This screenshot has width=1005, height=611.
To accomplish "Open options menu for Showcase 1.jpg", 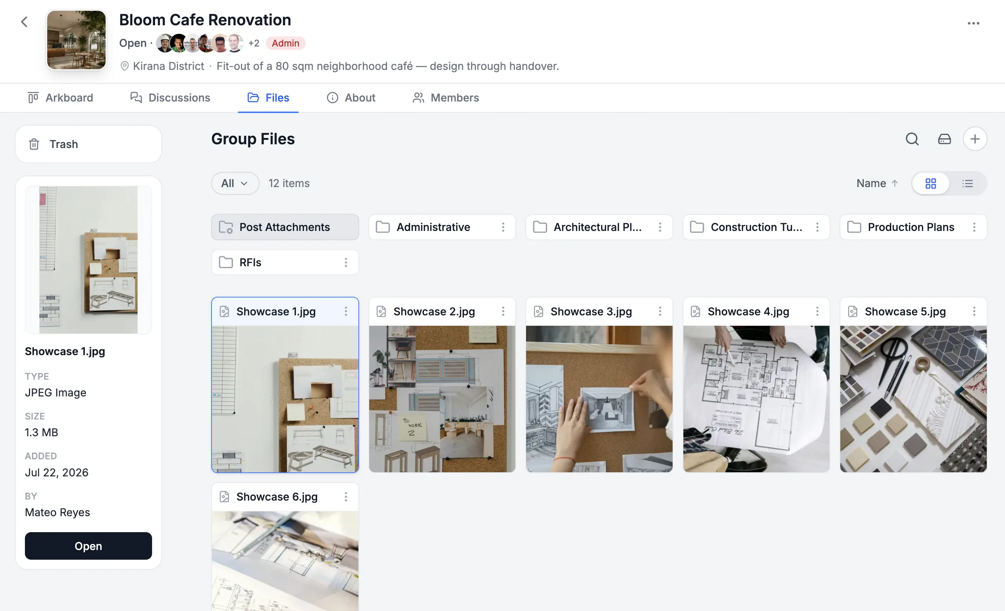I will pos(345,312).
